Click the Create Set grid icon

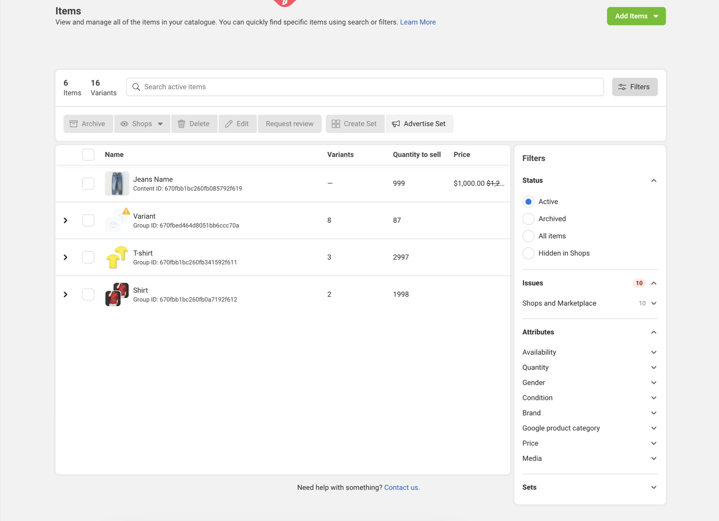(x=336, y=124)
